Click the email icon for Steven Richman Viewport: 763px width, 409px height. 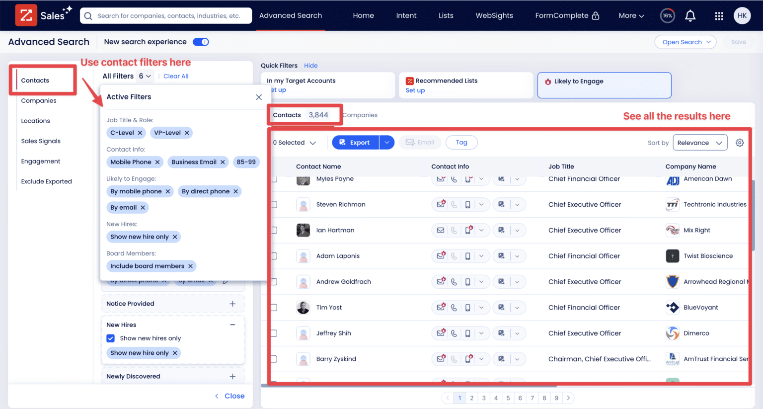click(x=441, y=204)
